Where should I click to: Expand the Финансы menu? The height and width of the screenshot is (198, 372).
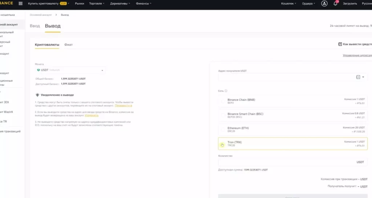143,4
